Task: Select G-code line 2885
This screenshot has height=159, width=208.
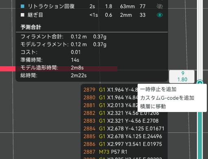Action: coord(123,136)
